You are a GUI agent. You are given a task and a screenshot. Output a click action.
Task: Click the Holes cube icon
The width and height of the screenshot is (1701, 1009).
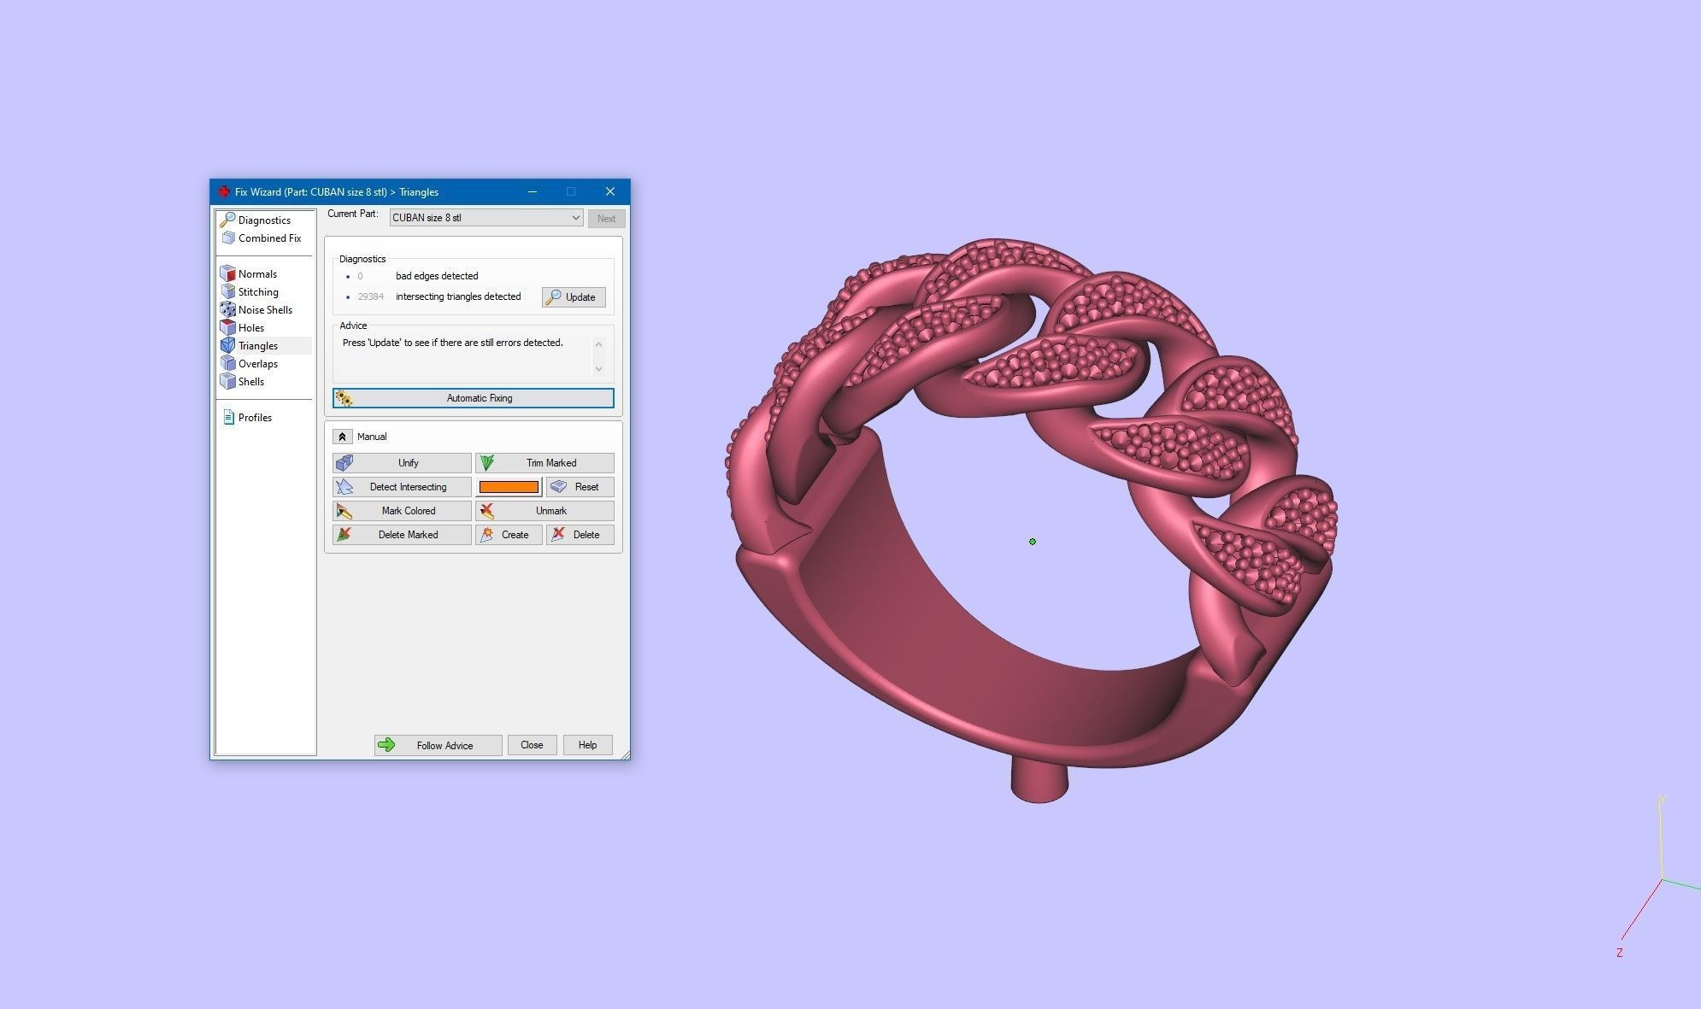(227, 328)
